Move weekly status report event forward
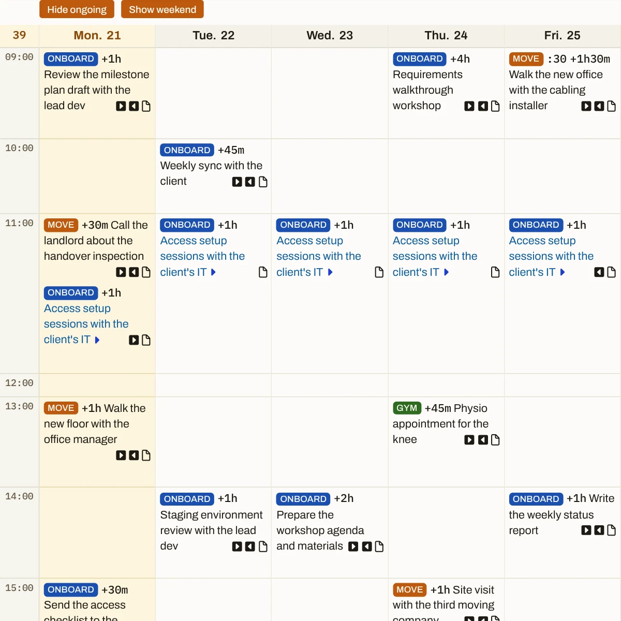Viewport: 621px width, 621px height. coord(586,530)
